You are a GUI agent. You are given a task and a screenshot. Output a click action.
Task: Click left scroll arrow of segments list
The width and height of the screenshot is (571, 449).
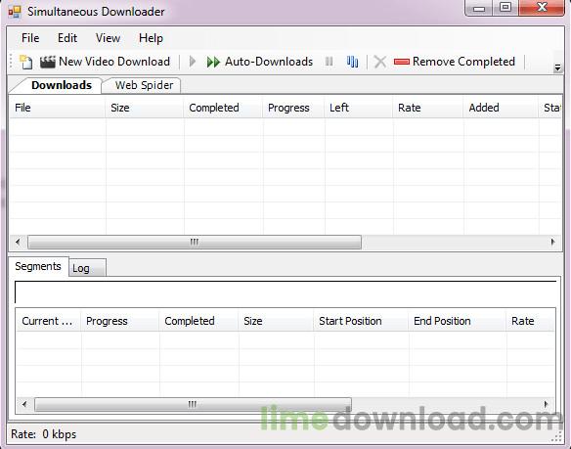24,404
